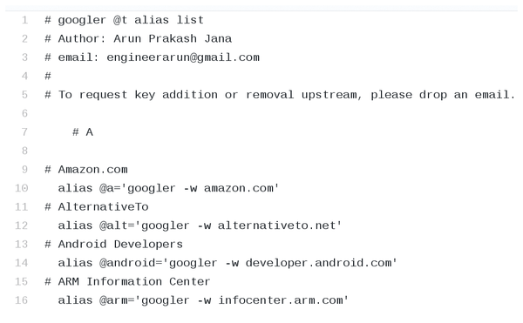Click line number 2 in the gutter

click(25, 39)
